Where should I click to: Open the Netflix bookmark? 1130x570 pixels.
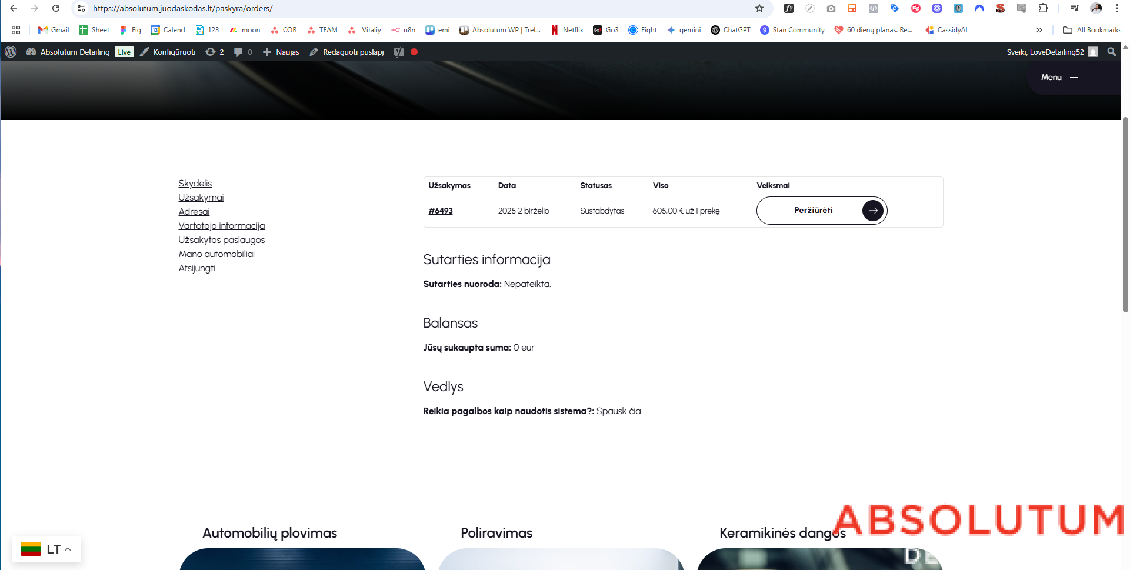567,30
